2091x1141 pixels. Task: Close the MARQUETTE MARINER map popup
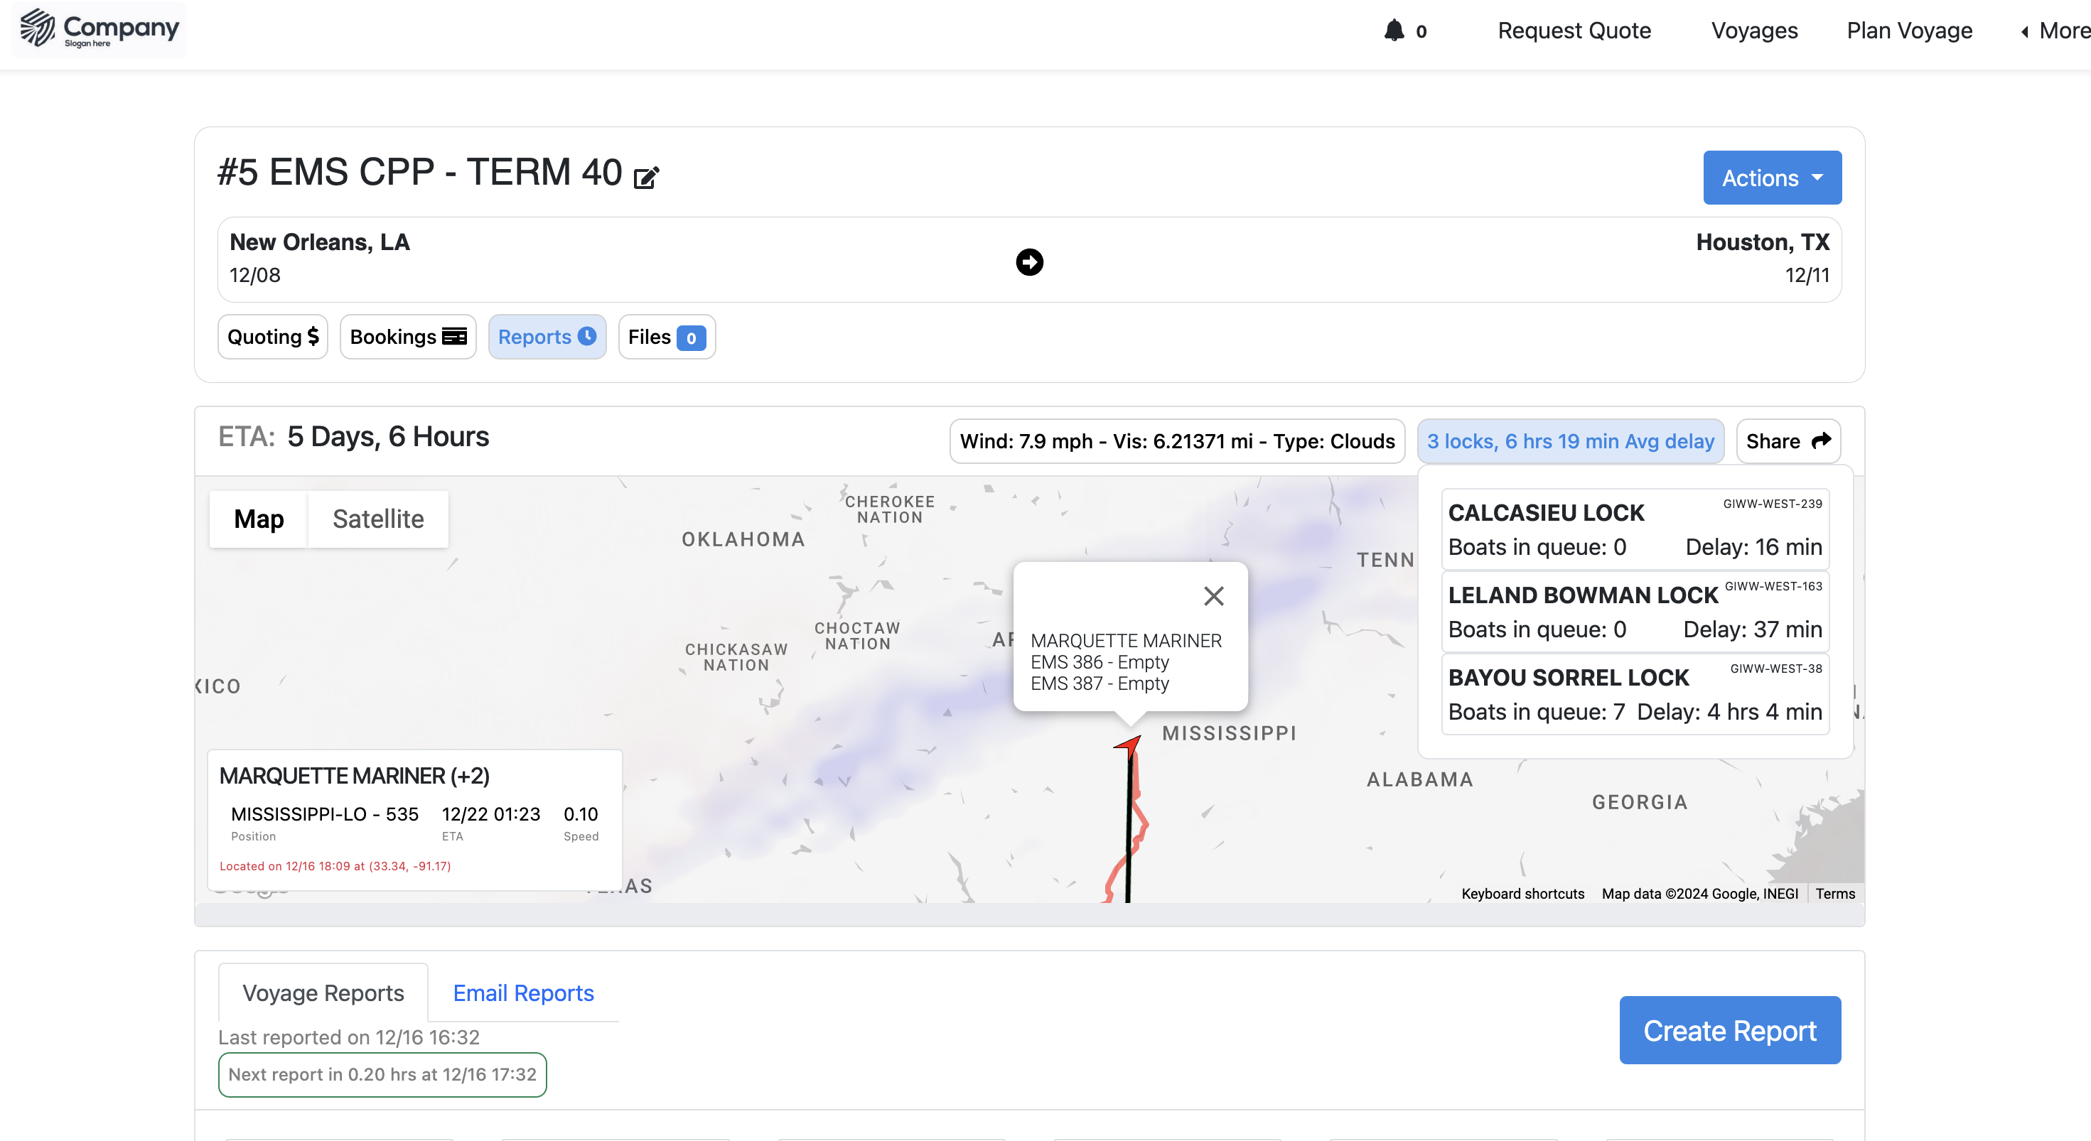[x=1213, y=597]
